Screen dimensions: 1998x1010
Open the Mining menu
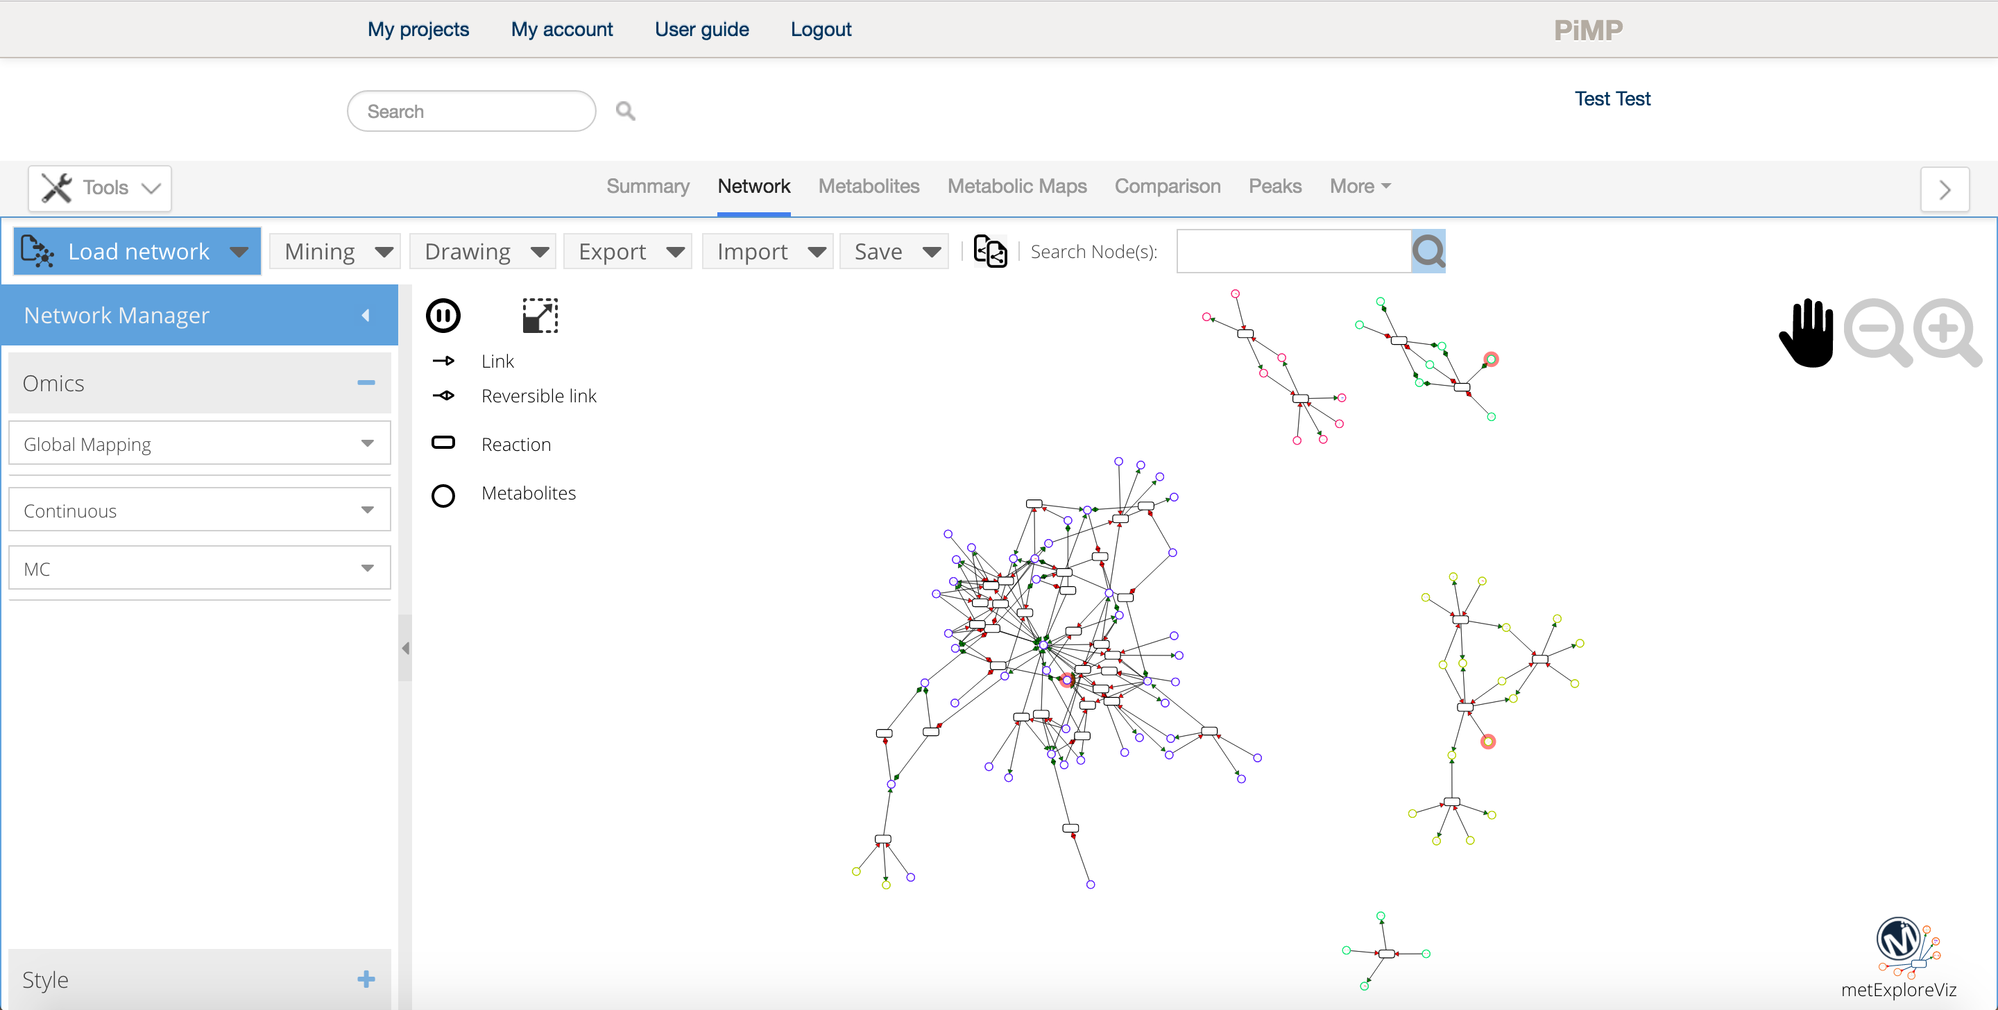point(335,251)
